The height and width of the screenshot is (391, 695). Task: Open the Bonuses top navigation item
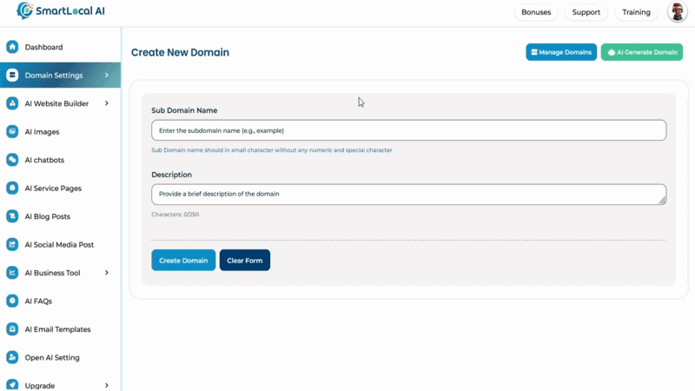point(536,12)
